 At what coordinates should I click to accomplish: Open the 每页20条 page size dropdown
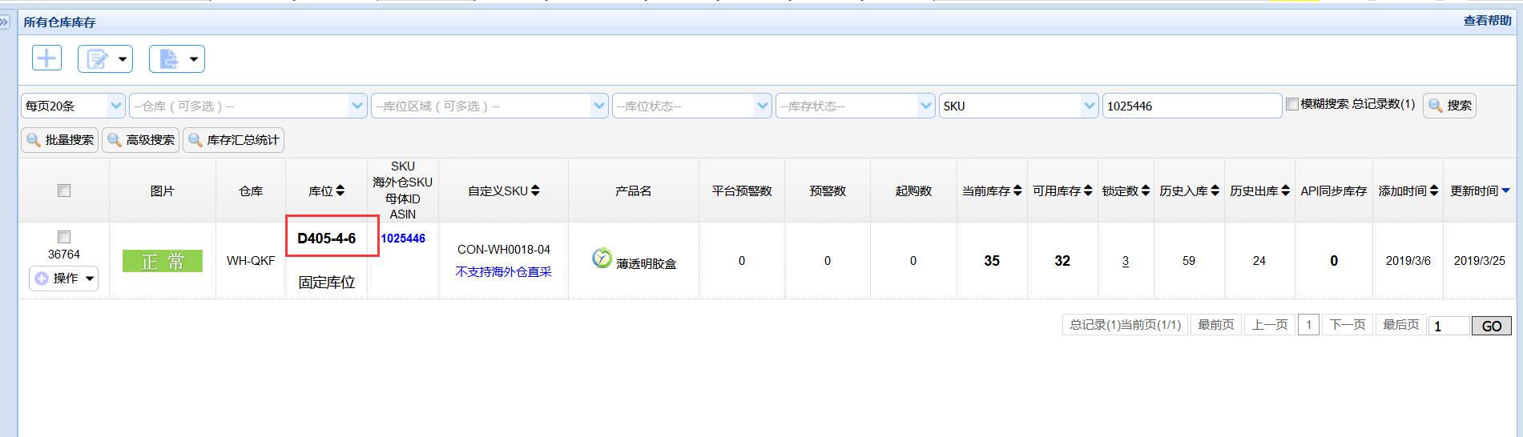[x=73, y=106]
